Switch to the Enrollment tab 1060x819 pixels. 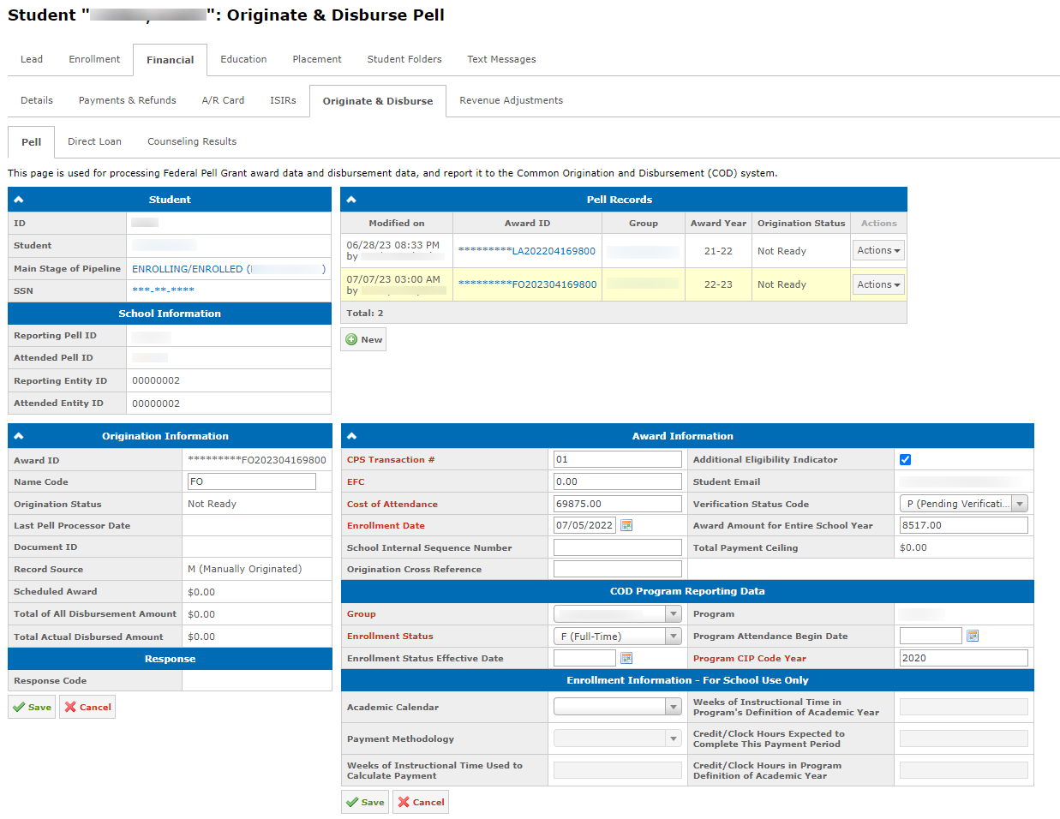click(x=94, y=59)
